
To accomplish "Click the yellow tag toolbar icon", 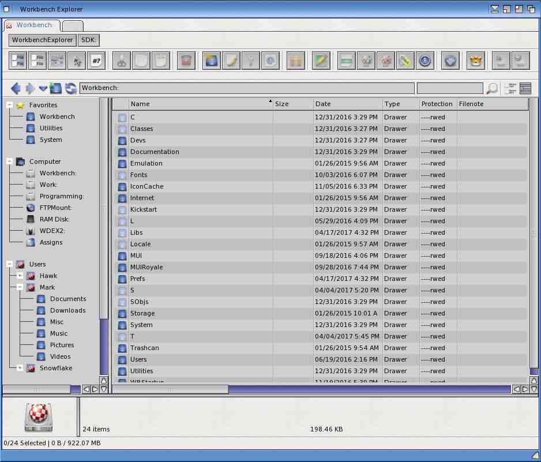I will pyautogui.click(x=405, y=61).
